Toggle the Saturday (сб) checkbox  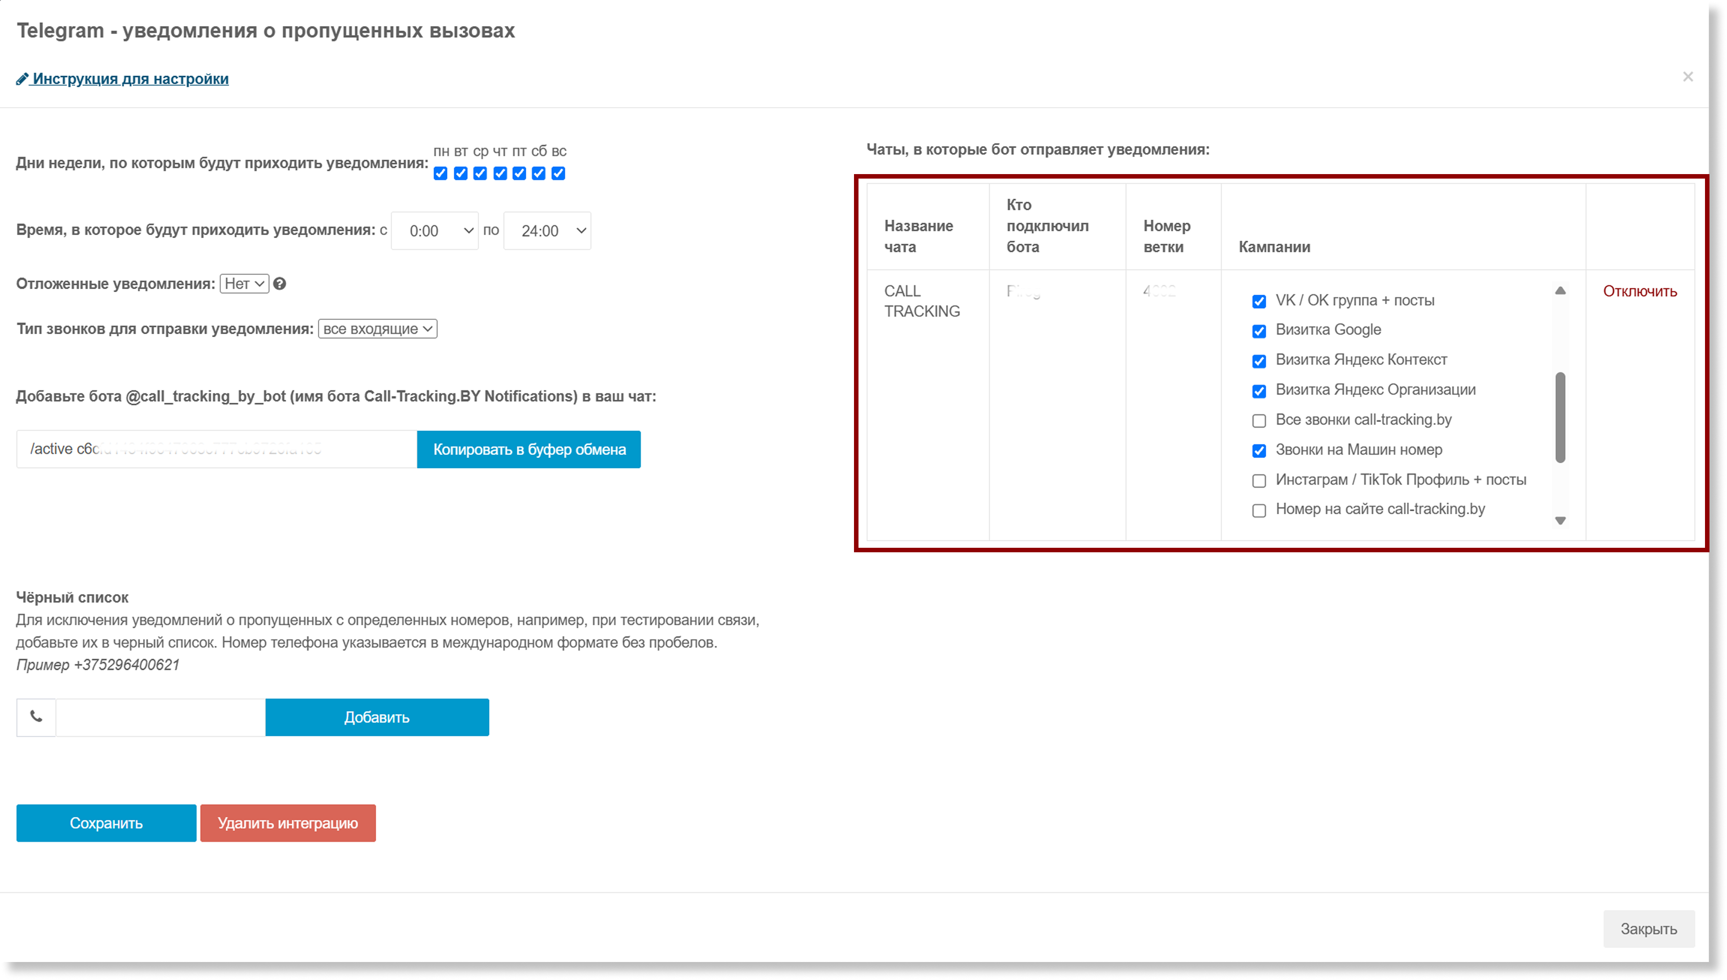click(x=538, y=174)
